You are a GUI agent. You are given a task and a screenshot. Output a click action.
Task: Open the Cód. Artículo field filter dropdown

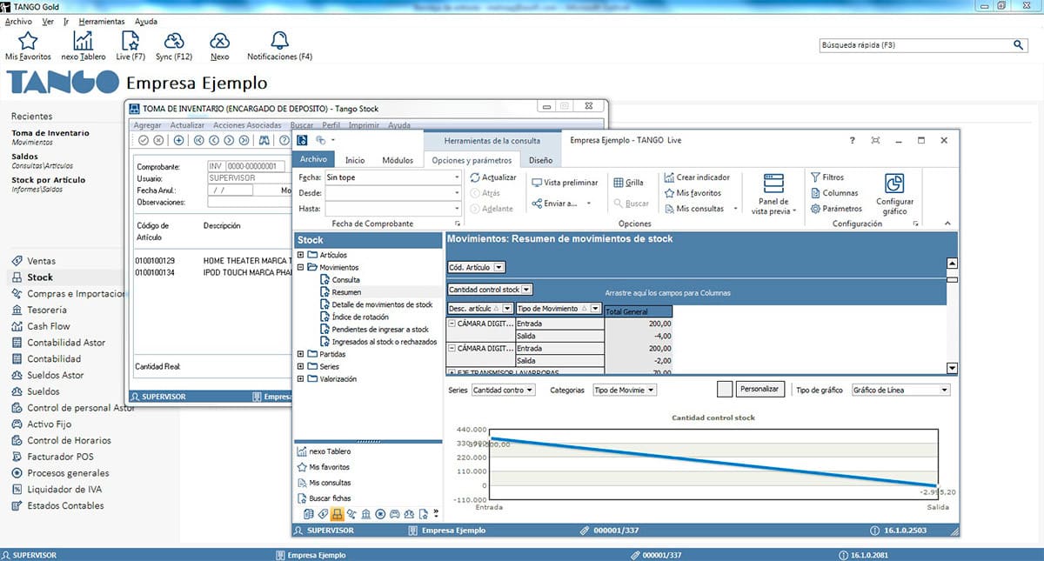pyautogui.click(x=499, y=268)
